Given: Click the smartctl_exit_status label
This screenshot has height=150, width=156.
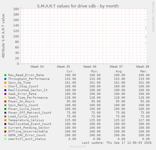Looking at the screenshot, I should [27, 139].
